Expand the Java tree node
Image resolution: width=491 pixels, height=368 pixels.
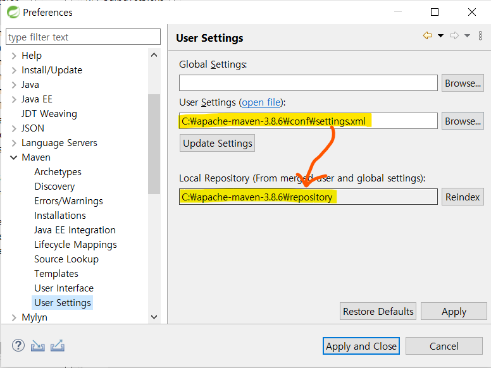[14, 85]
